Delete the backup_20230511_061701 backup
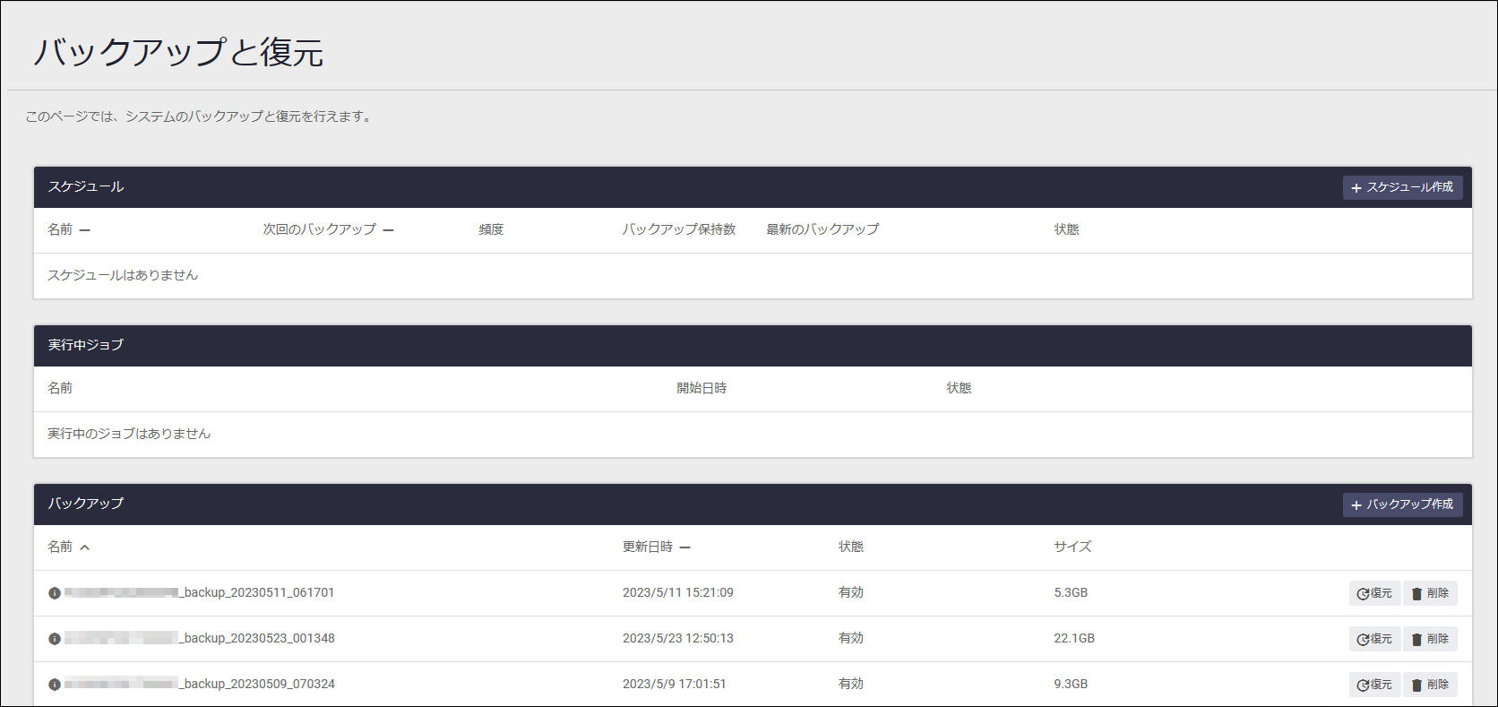This screenshot has width=1498, height=707. [x=1430, y=593]
